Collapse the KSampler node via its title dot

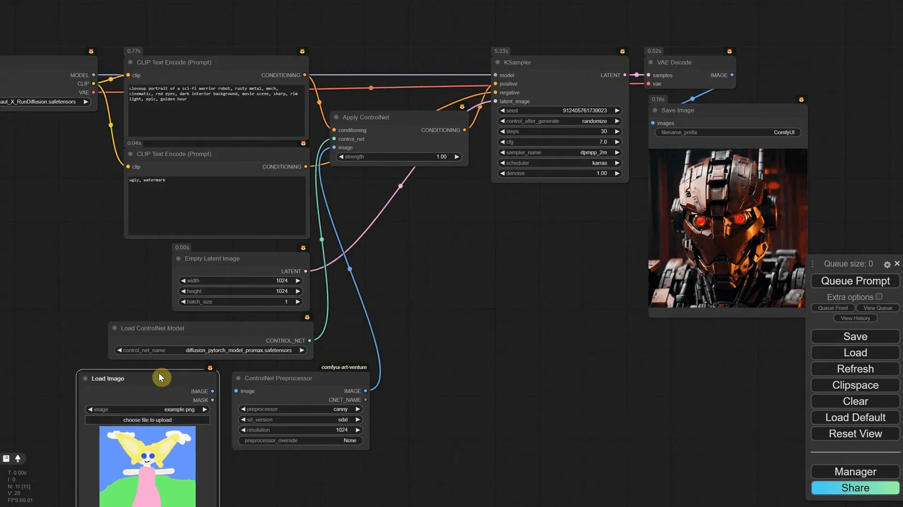pos(497,62)
